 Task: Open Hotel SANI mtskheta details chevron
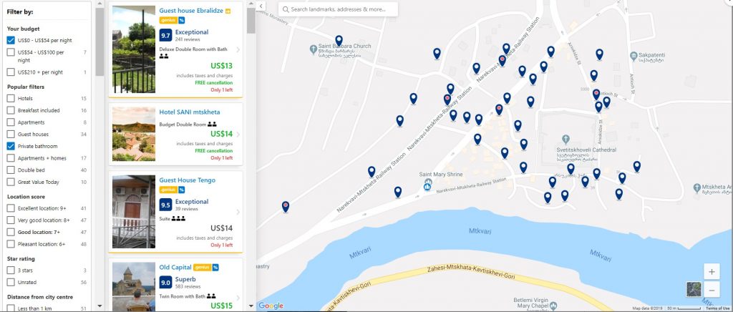pyautogui.click(x=238, y=135)
